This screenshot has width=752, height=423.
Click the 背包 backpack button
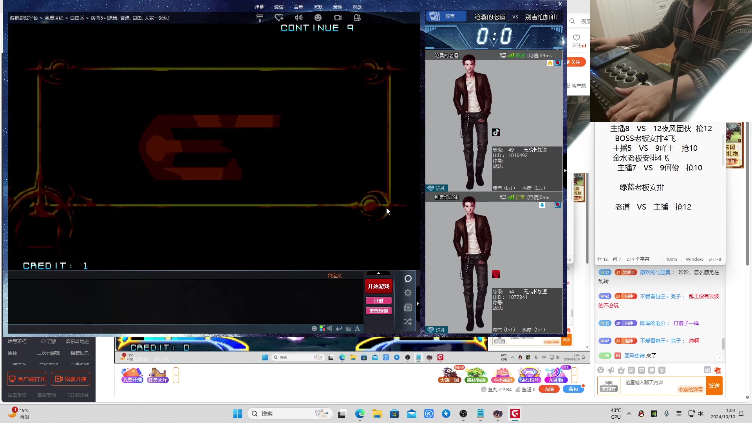click(x=573, y=389)
